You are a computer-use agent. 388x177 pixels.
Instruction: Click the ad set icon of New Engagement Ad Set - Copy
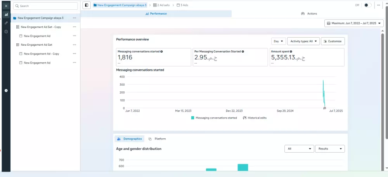pyautogui.click(x=17, y=27)
